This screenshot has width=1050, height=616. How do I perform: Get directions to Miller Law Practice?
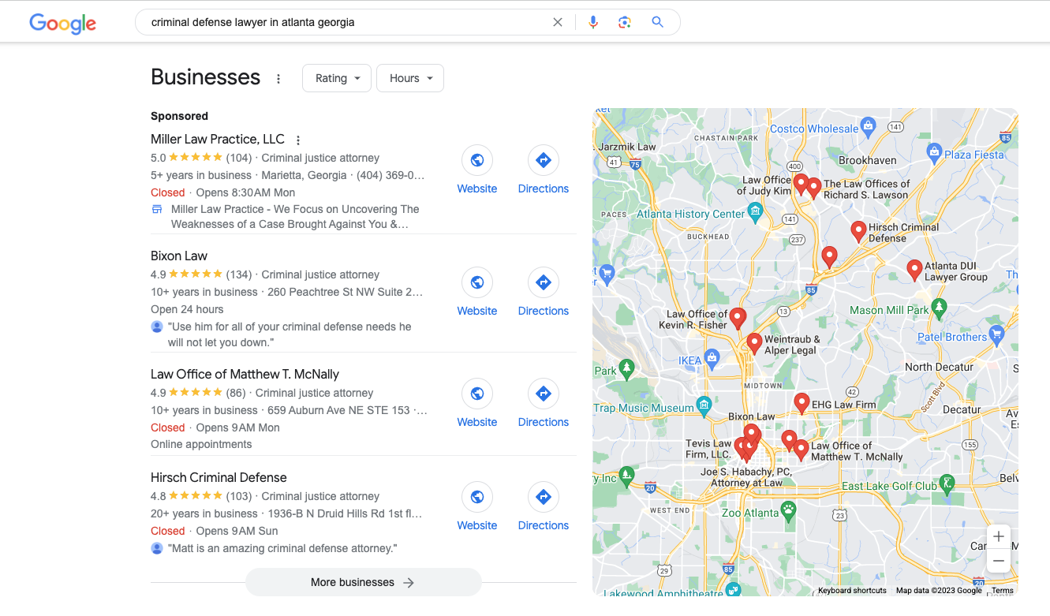[544, 160]
